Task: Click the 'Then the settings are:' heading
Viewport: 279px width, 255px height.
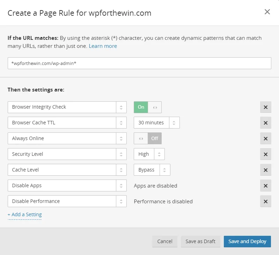Action: coord(36,90)
